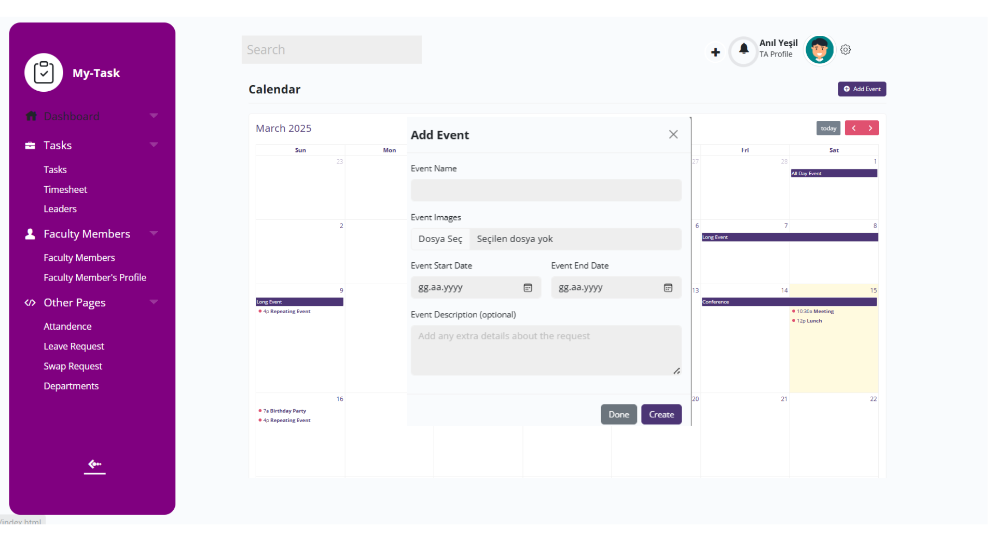Open Event End Date calendar picker icon
This screenshot has width=996, height=560.
pyautogui.click(x=668, y=288)
